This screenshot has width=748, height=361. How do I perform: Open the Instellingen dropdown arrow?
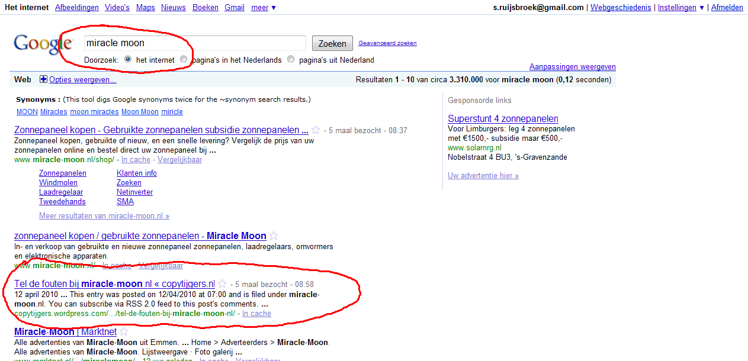[701, 8]
